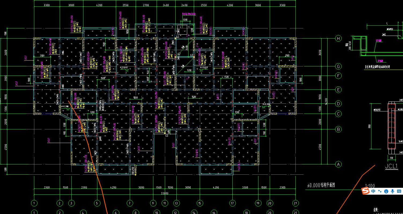Select the 300~450 dimension in the slab detail
The image size is (403, 214).
coord(350,46)
